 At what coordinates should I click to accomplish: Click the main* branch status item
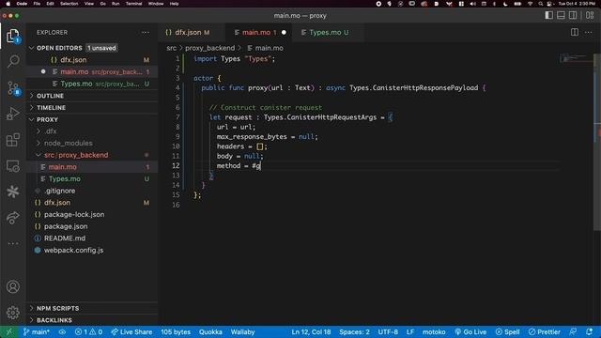37,331
